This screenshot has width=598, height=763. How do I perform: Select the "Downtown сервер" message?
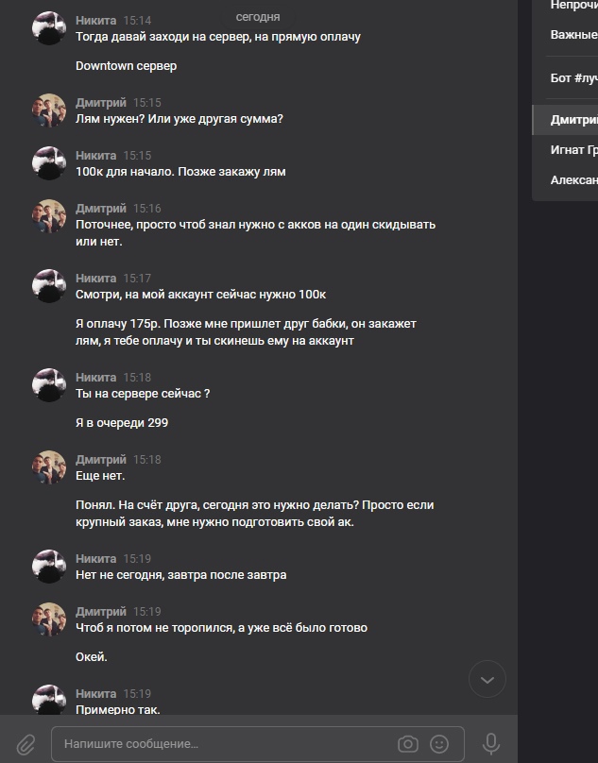[x=126, y=66]
